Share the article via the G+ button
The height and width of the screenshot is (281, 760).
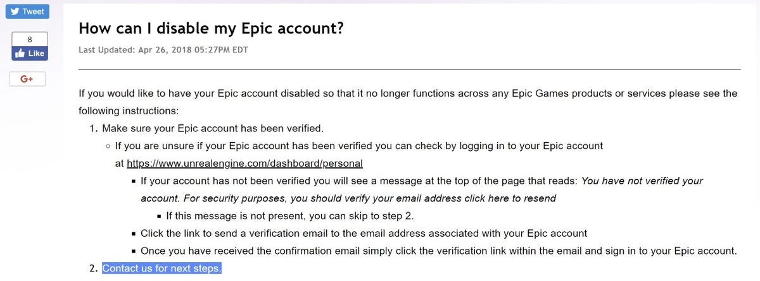tap(26, 79)
